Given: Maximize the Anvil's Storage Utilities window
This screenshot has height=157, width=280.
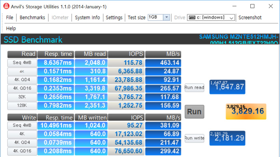Looking at the screenshot, I should click(252, 6).
